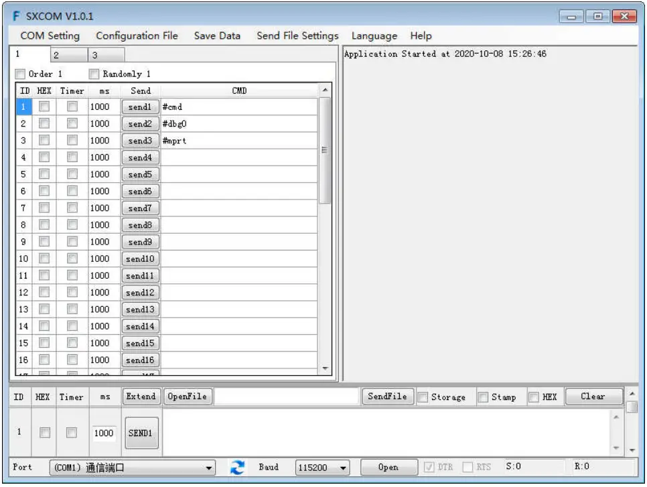This screenshot has width=647, height=487.
Task: Click the command list scroll down arrow
Action: tap(325, 368)
